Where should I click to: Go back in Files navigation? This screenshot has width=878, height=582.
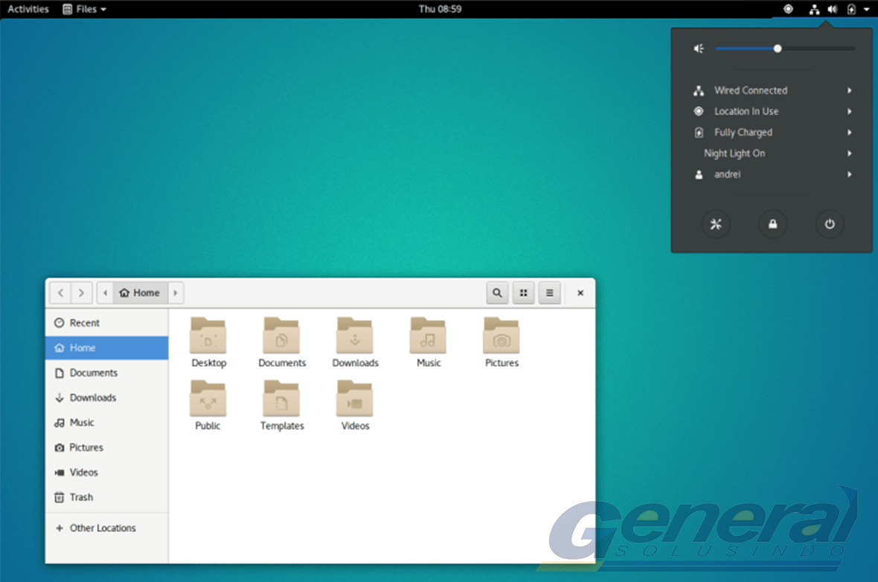(x=60, y=292)
